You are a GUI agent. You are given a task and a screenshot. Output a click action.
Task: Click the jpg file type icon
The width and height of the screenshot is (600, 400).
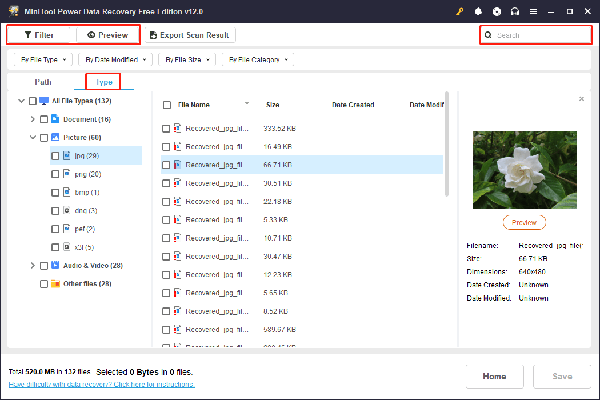click(x=67, y=155)
